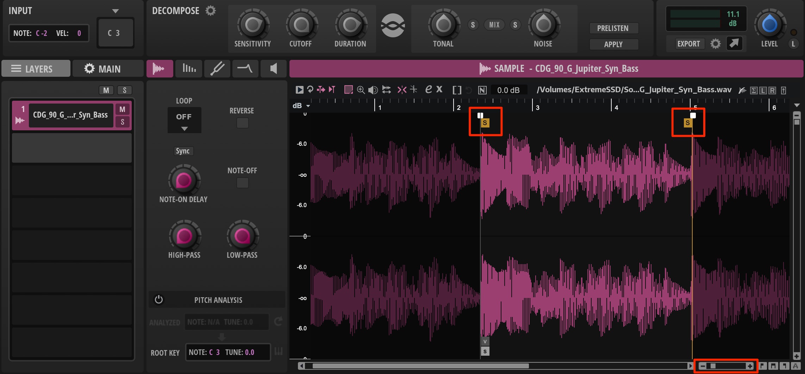This screenshot has width=805, height=374.
Task: Click the zoom magnifier tool icon
Action: [361, 90]
